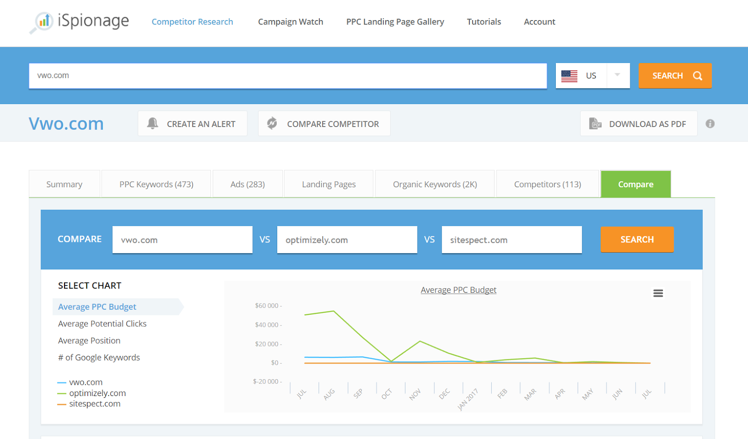Click the compare arrows icon

tap(272, 123)
